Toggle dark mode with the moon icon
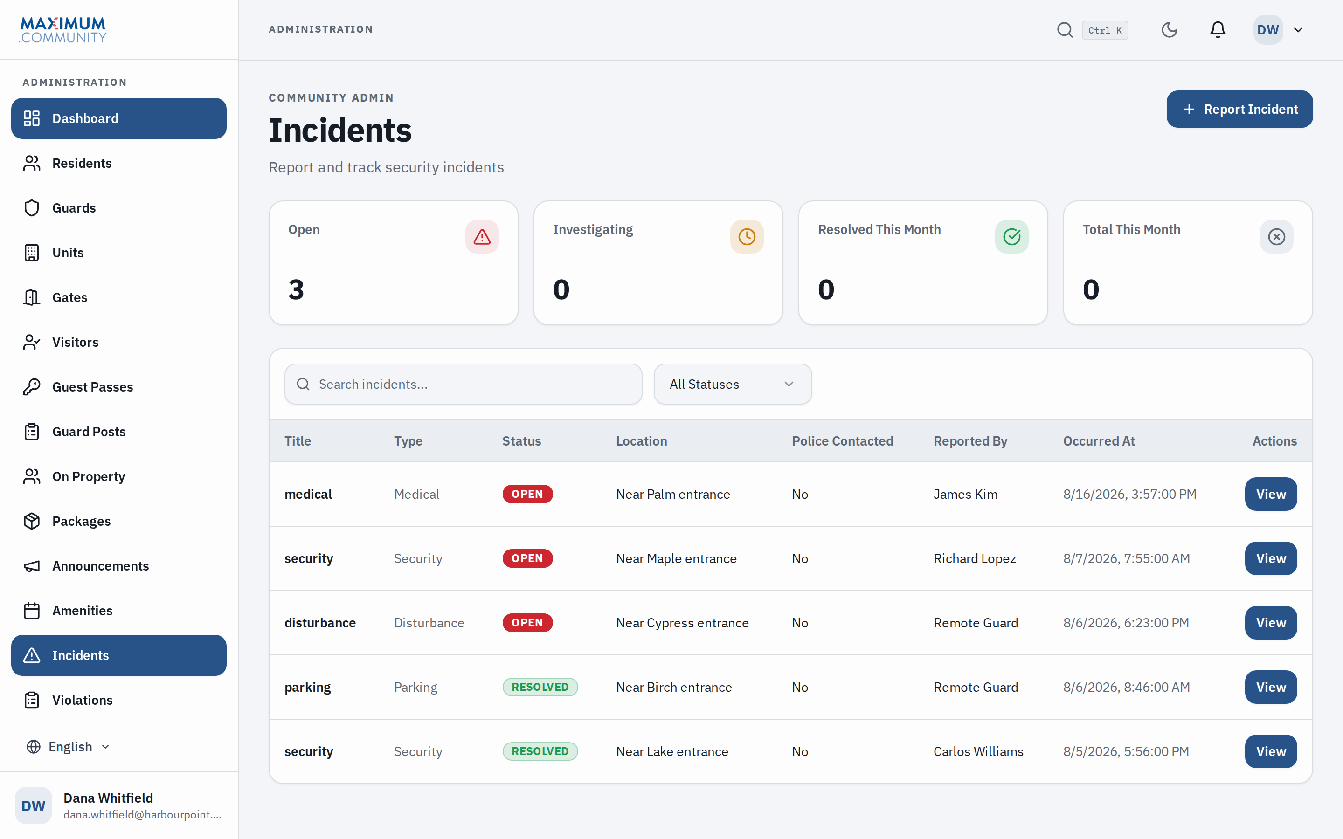 click(x=1170, y=30)
